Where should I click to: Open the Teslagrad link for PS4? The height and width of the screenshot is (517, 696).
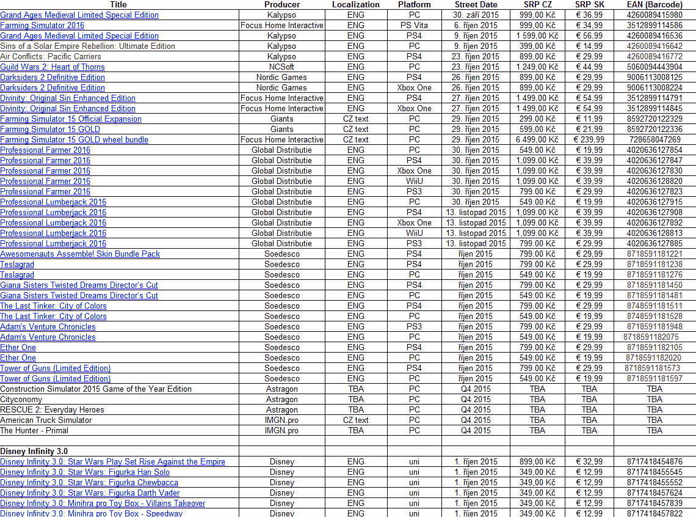point(17,264)
